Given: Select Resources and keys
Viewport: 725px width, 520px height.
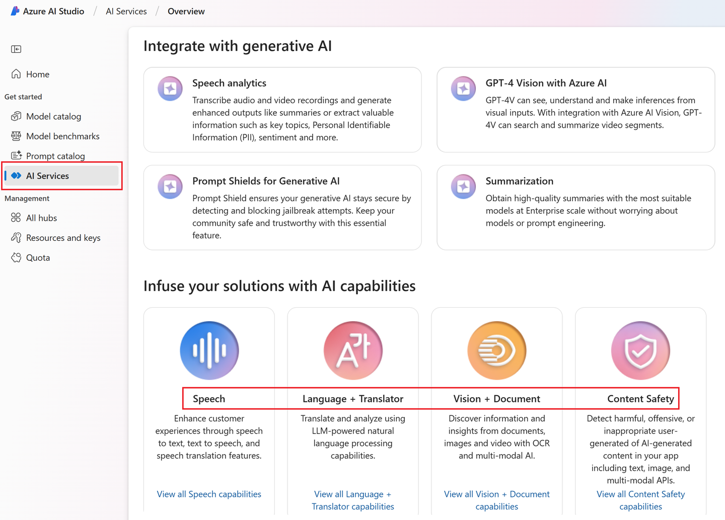Looking at the screenshot, I should tap(62, 237).
